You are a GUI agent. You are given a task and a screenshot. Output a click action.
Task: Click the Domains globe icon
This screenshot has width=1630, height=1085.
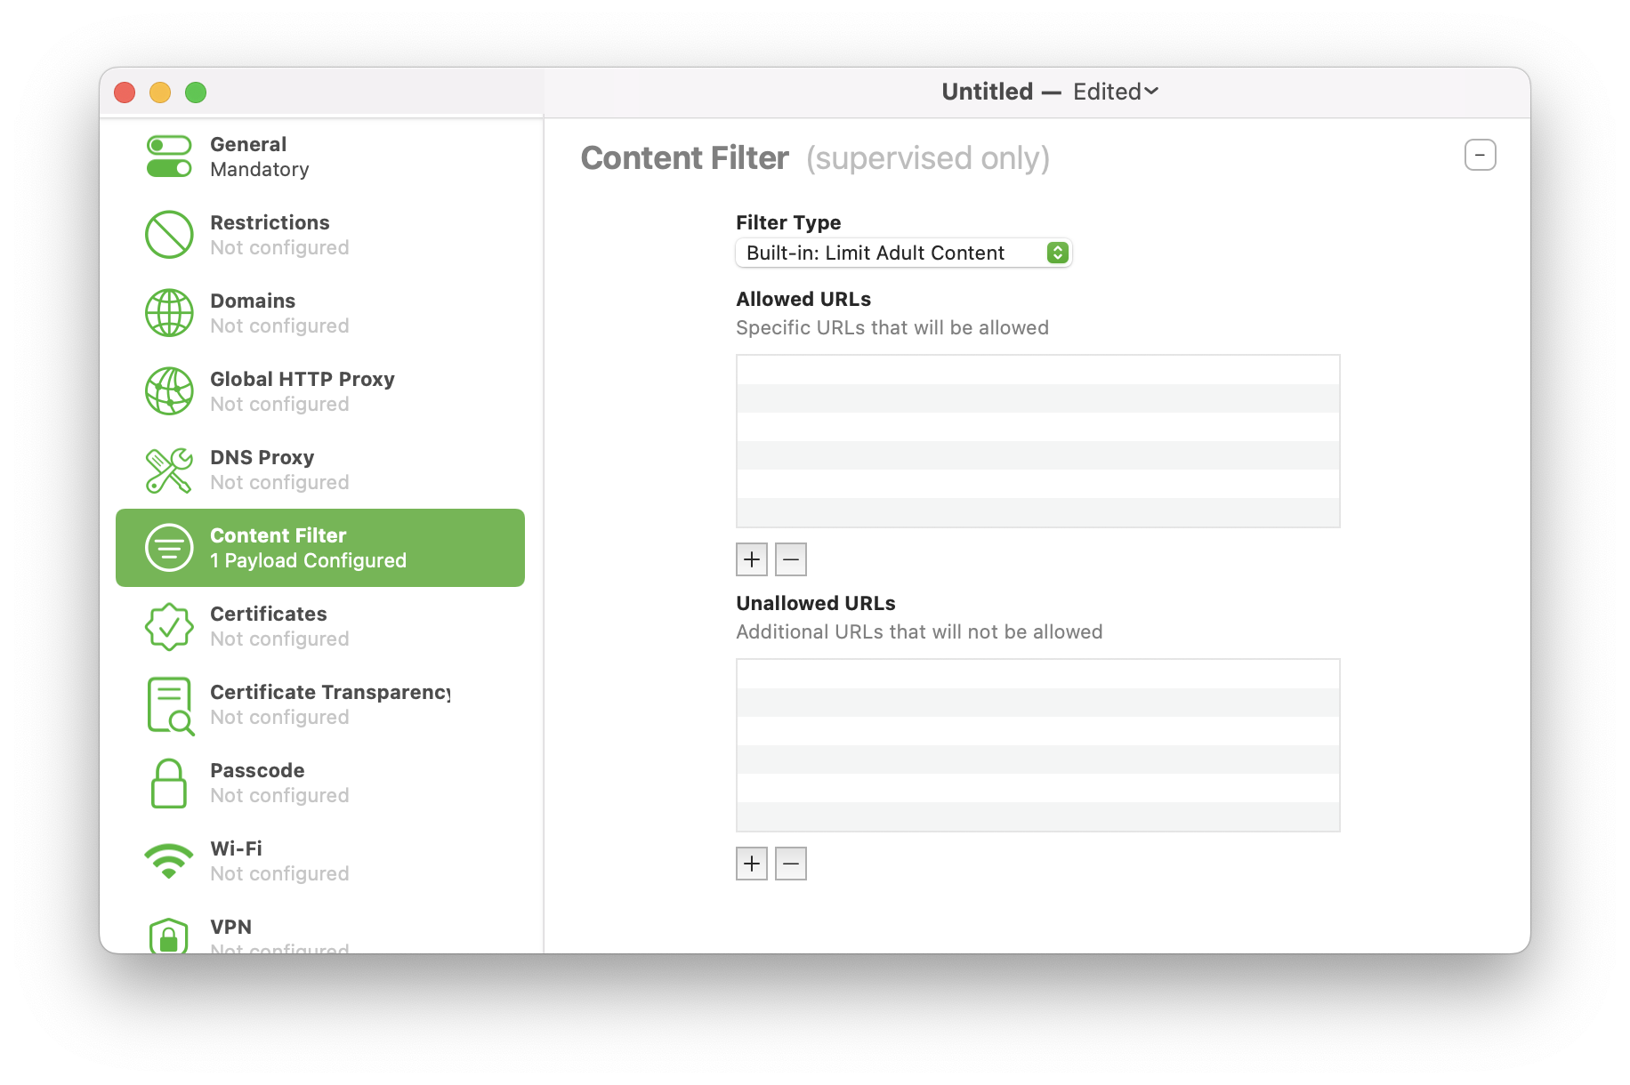point(169,313)
